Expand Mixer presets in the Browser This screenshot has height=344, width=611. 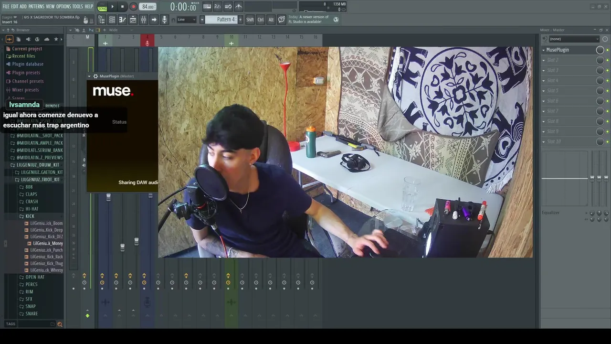coord(25,90)
